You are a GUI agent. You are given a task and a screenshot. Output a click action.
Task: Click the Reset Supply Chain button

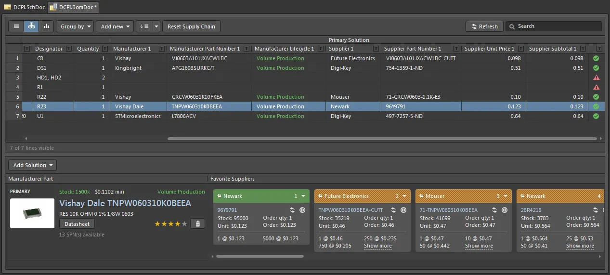click(x=191, y=26)
